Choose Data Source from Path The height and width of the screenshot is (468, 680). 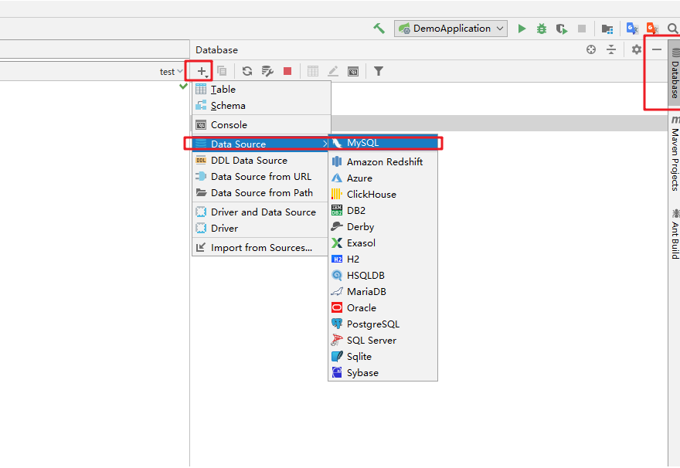(x=260, y=193)
